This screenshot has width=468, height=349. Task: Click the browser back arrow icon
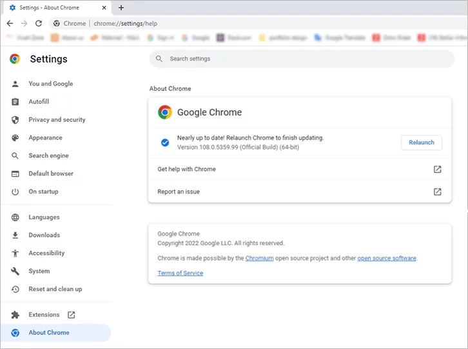coord(10,23)
